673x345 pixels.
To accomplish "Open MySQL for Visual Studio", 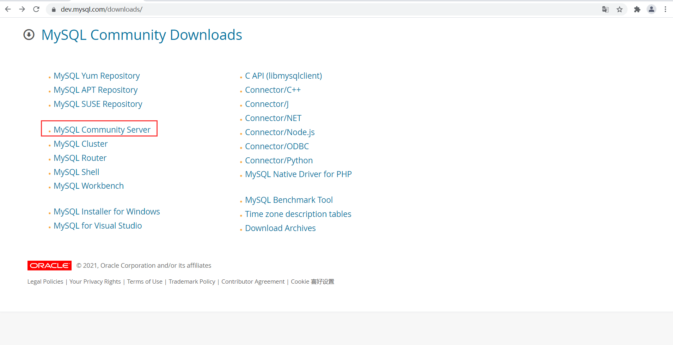I will click(x=98, y=226).
